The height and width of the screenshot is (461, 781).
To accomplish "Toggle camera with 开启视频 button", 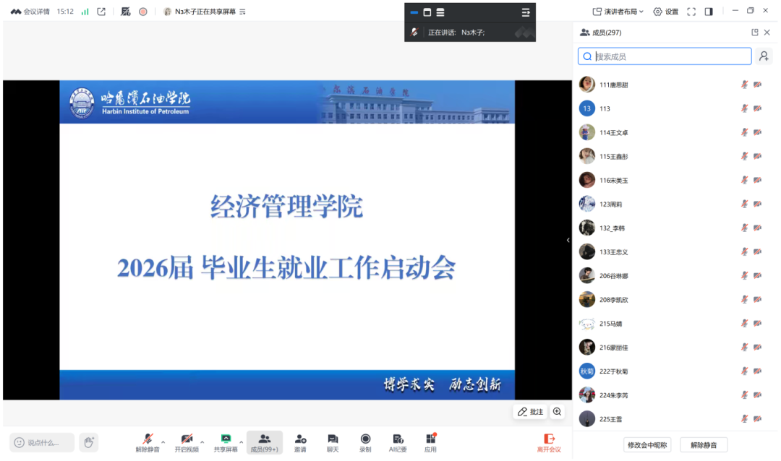I will click(x=187, y=442).
